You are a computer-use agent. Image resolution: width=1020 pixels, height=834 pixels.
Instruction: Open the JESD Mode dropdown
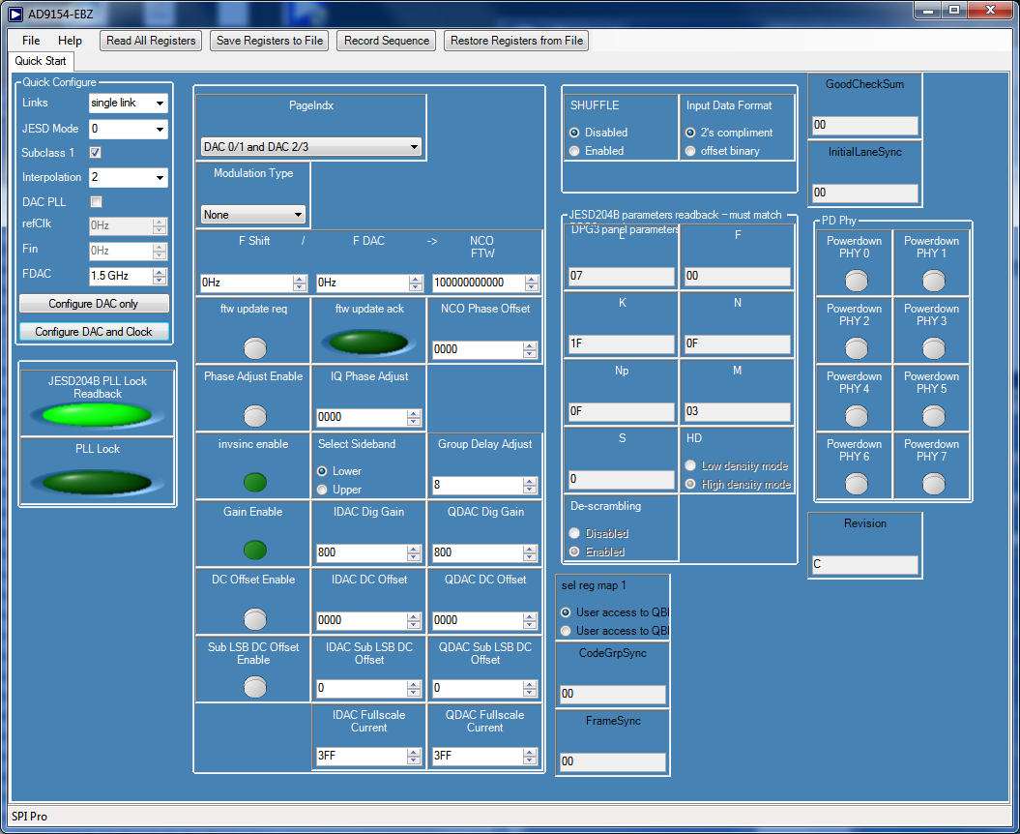click(x=129, y=129)
